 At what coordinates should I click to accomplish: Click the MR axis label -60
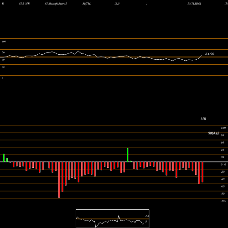click(223, 187)
